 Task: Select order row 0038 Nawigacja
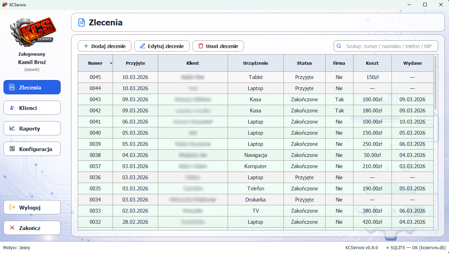pos(256,155)
